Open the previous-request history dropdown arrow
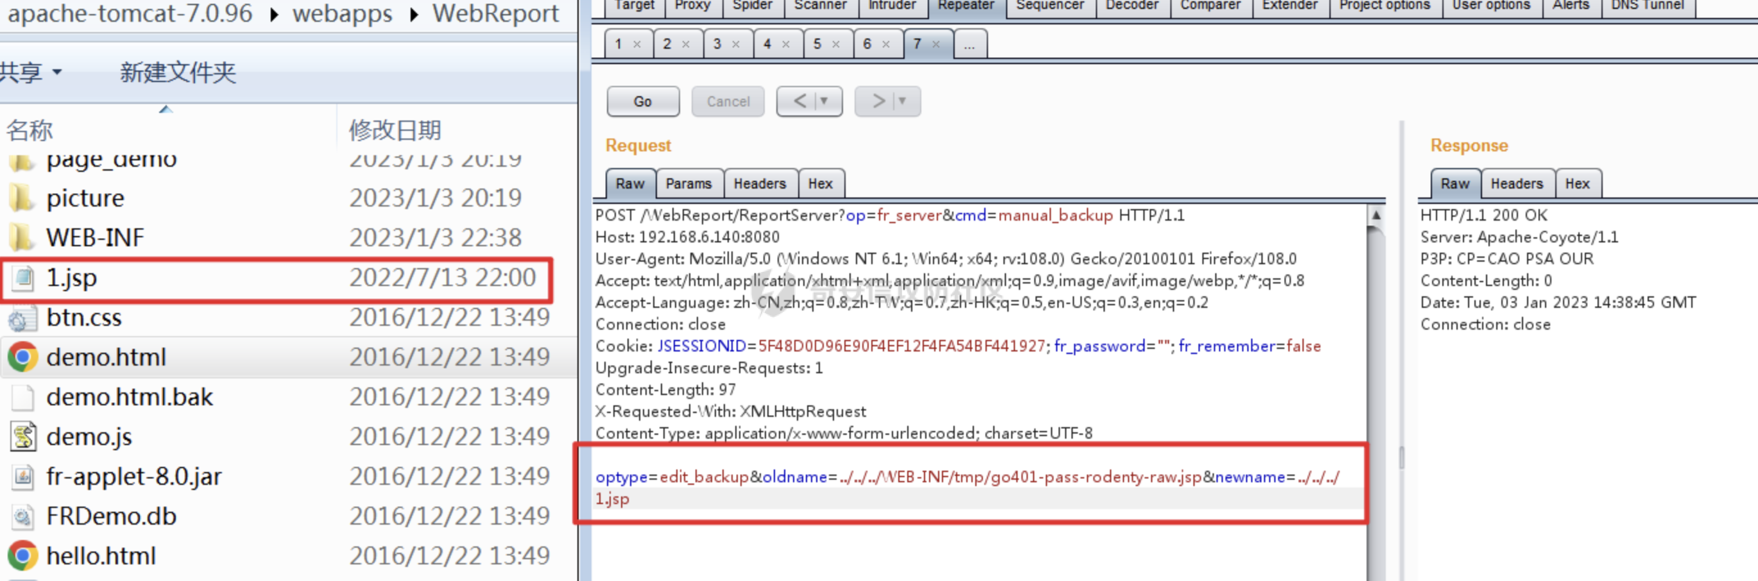The image size is (1758, 581). 824,101
